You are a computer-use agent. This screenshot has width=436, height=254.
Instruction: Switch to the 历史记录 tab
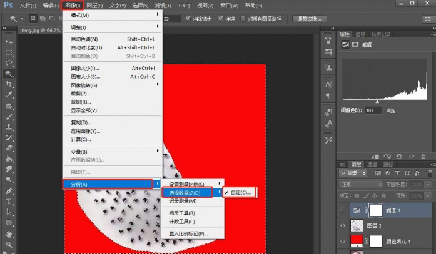[382, 34]
